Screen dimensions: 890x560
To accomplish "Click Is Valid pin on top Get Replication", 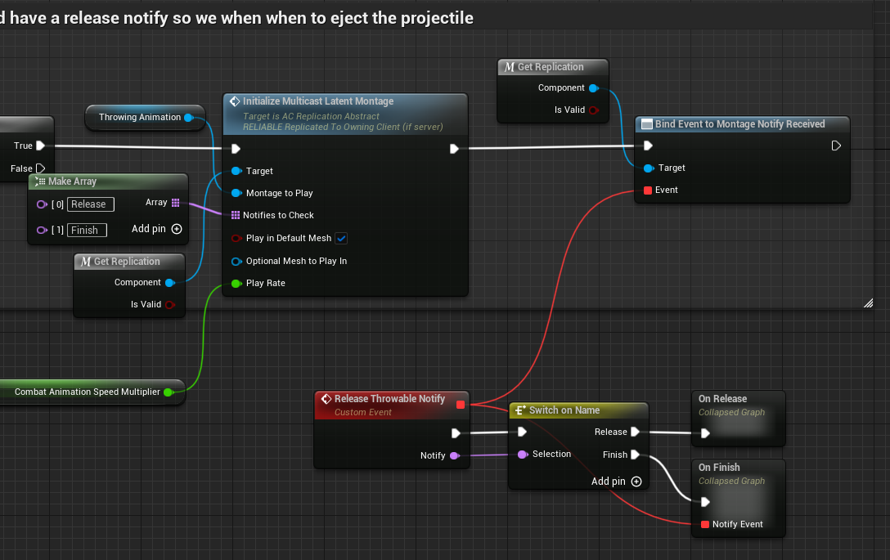I will coord(593,110).
